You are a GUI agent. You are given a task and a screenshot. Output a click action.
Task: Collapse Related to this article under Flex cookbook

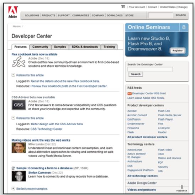pos(13,75)
